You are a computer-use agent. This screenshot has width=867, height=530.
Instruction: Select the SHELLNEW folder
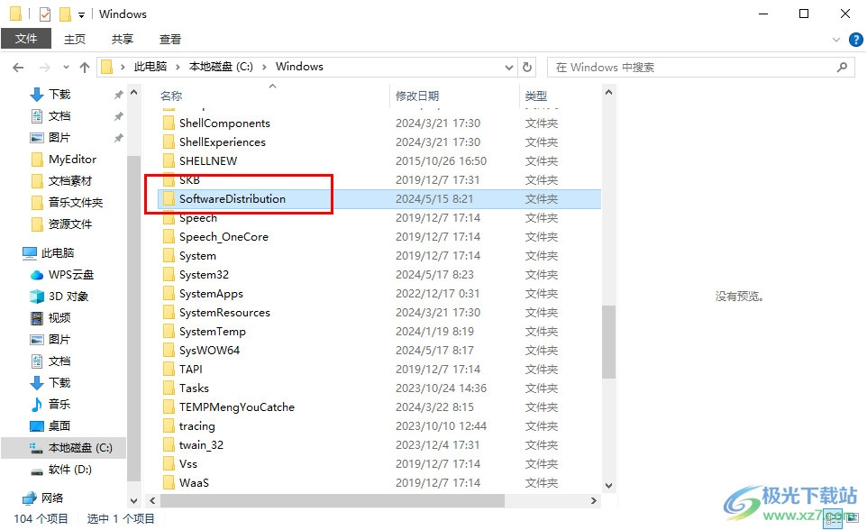208,161
